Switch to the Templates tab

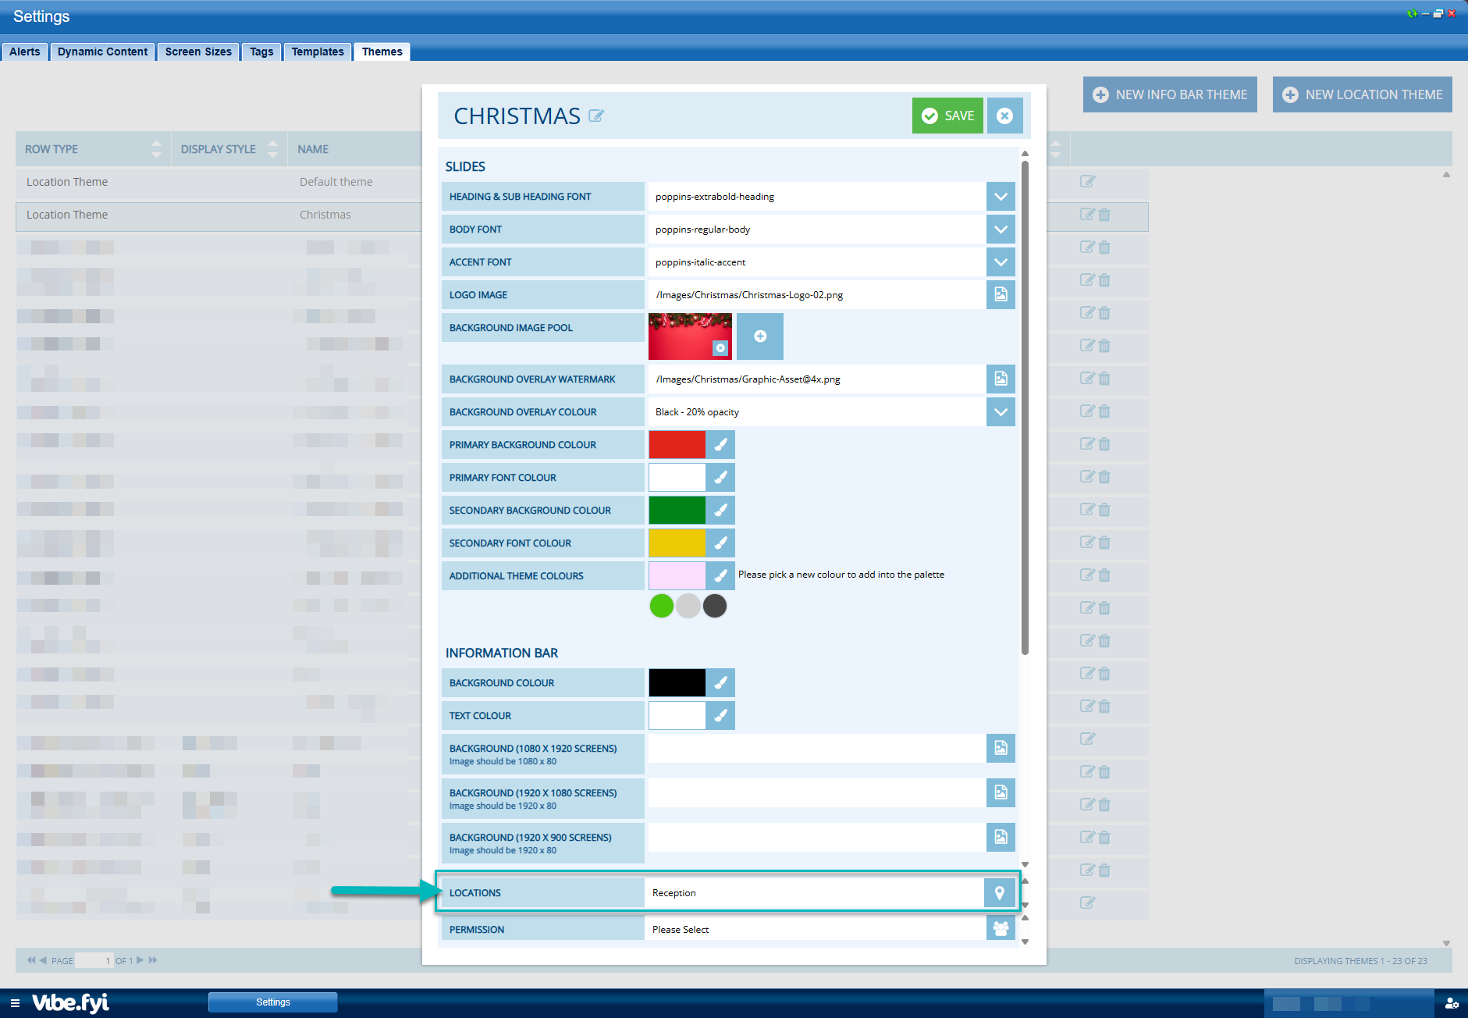317,52
